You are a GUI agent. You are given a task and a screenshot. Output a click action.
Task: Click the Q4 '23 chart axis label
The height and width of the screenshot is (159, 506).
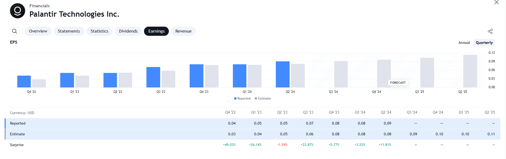(x=204, y=92)
